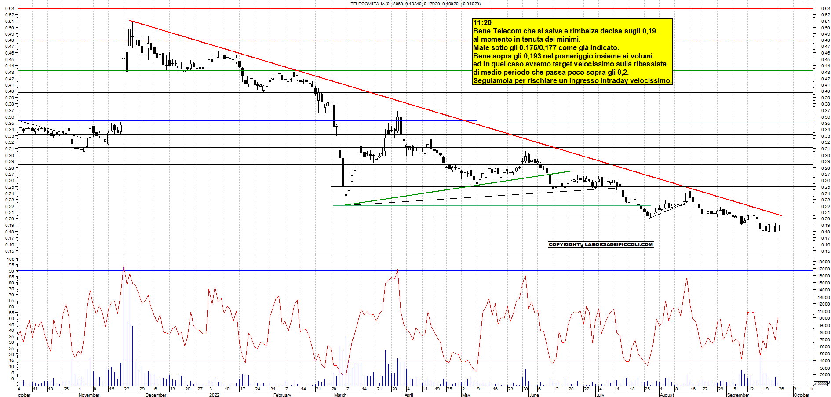The height and width of the screenshot is (397, 831).
Task: Click the June label on the time axis
Action: click(534, 395)
